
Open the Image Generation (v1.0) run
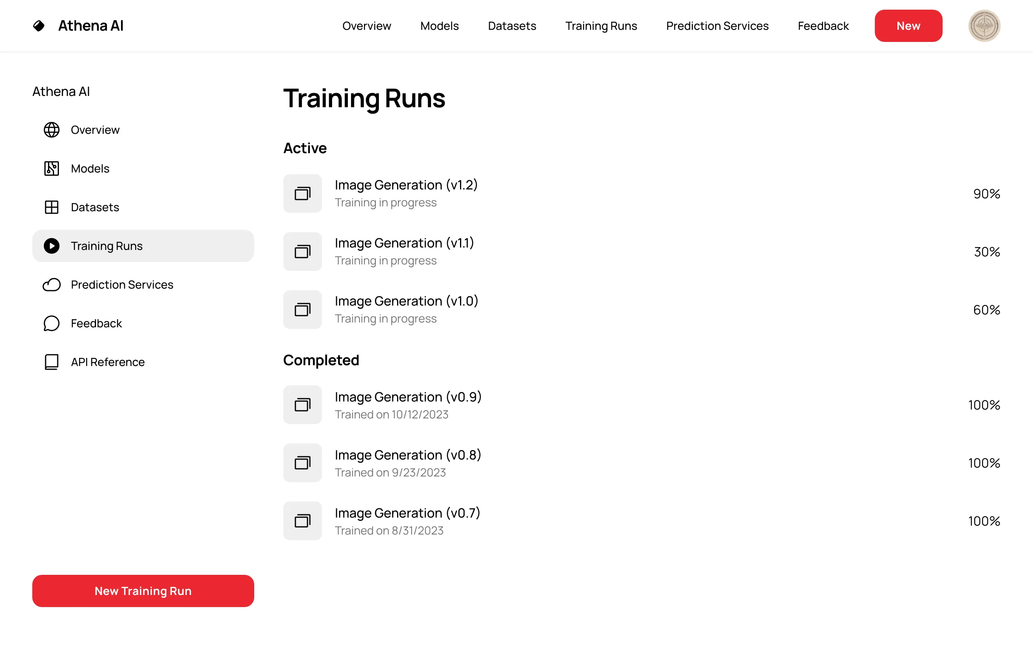click(x=641, y=310)
